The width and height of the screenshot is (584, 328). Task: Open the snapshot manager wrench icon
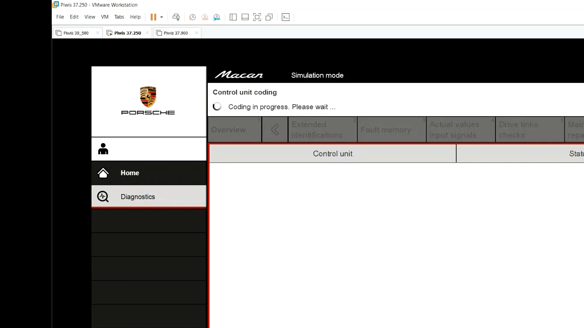click(x=217, y=17)
